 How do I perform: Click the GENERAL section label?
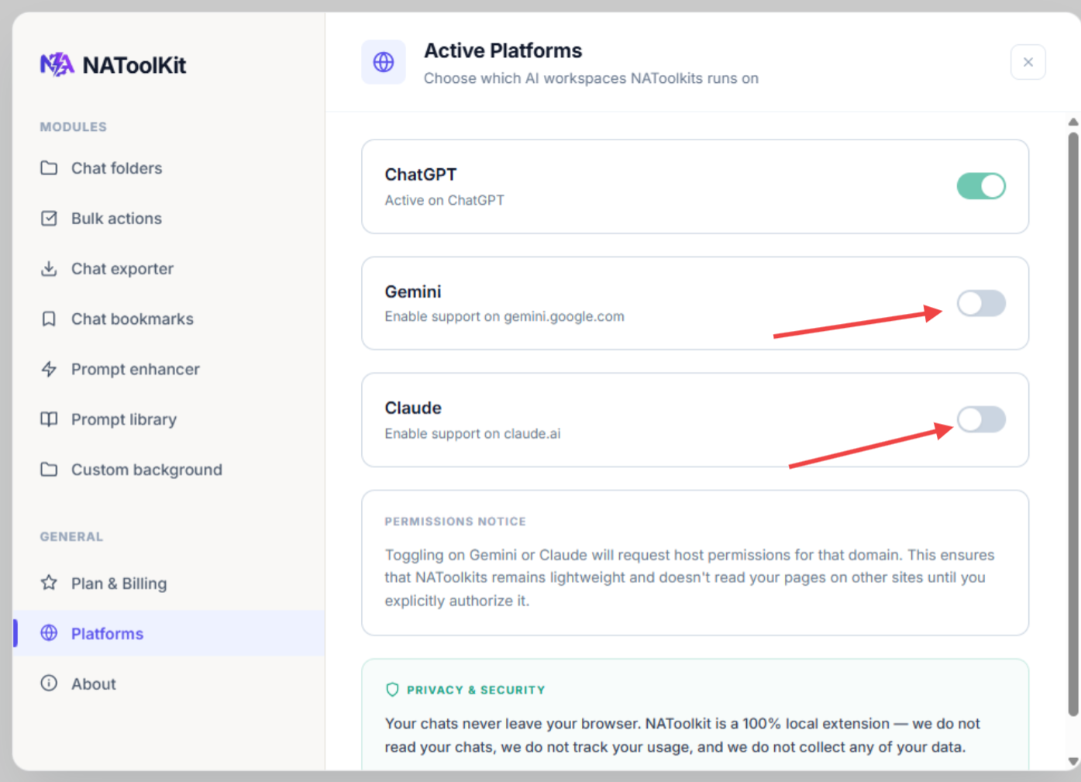(71, 536)
